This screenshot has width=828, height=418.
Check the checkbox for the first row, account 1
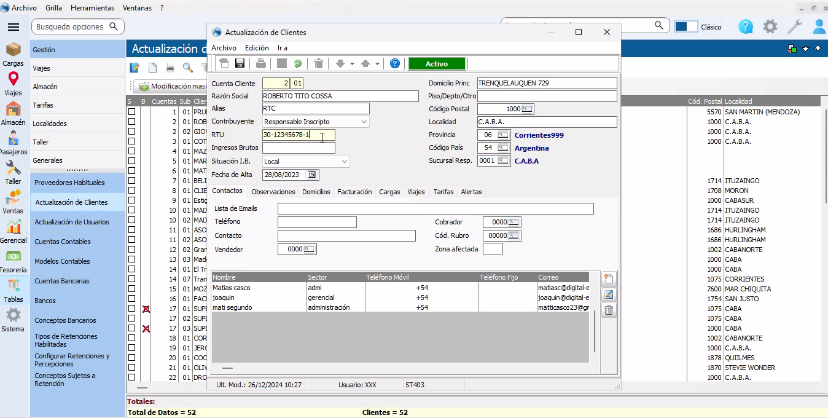coord(131,112)
